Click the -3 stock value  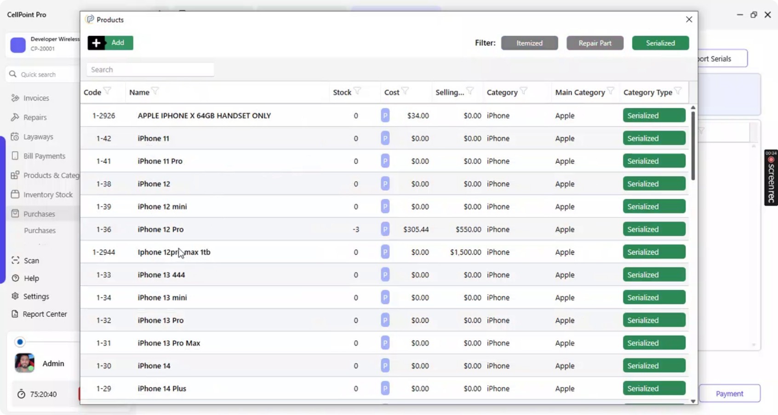356,229
